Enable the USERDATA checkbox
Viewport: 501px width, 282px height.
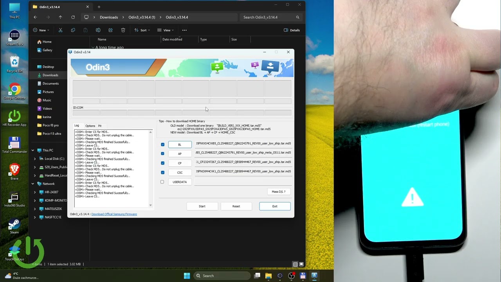click(x=162, y=182)
